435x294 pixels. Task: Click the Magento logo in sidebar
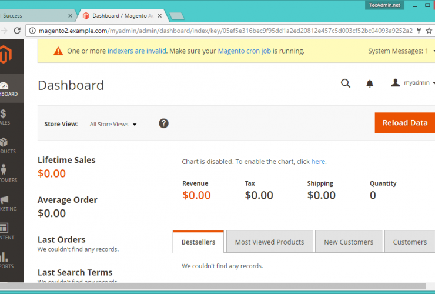(5, 55)
